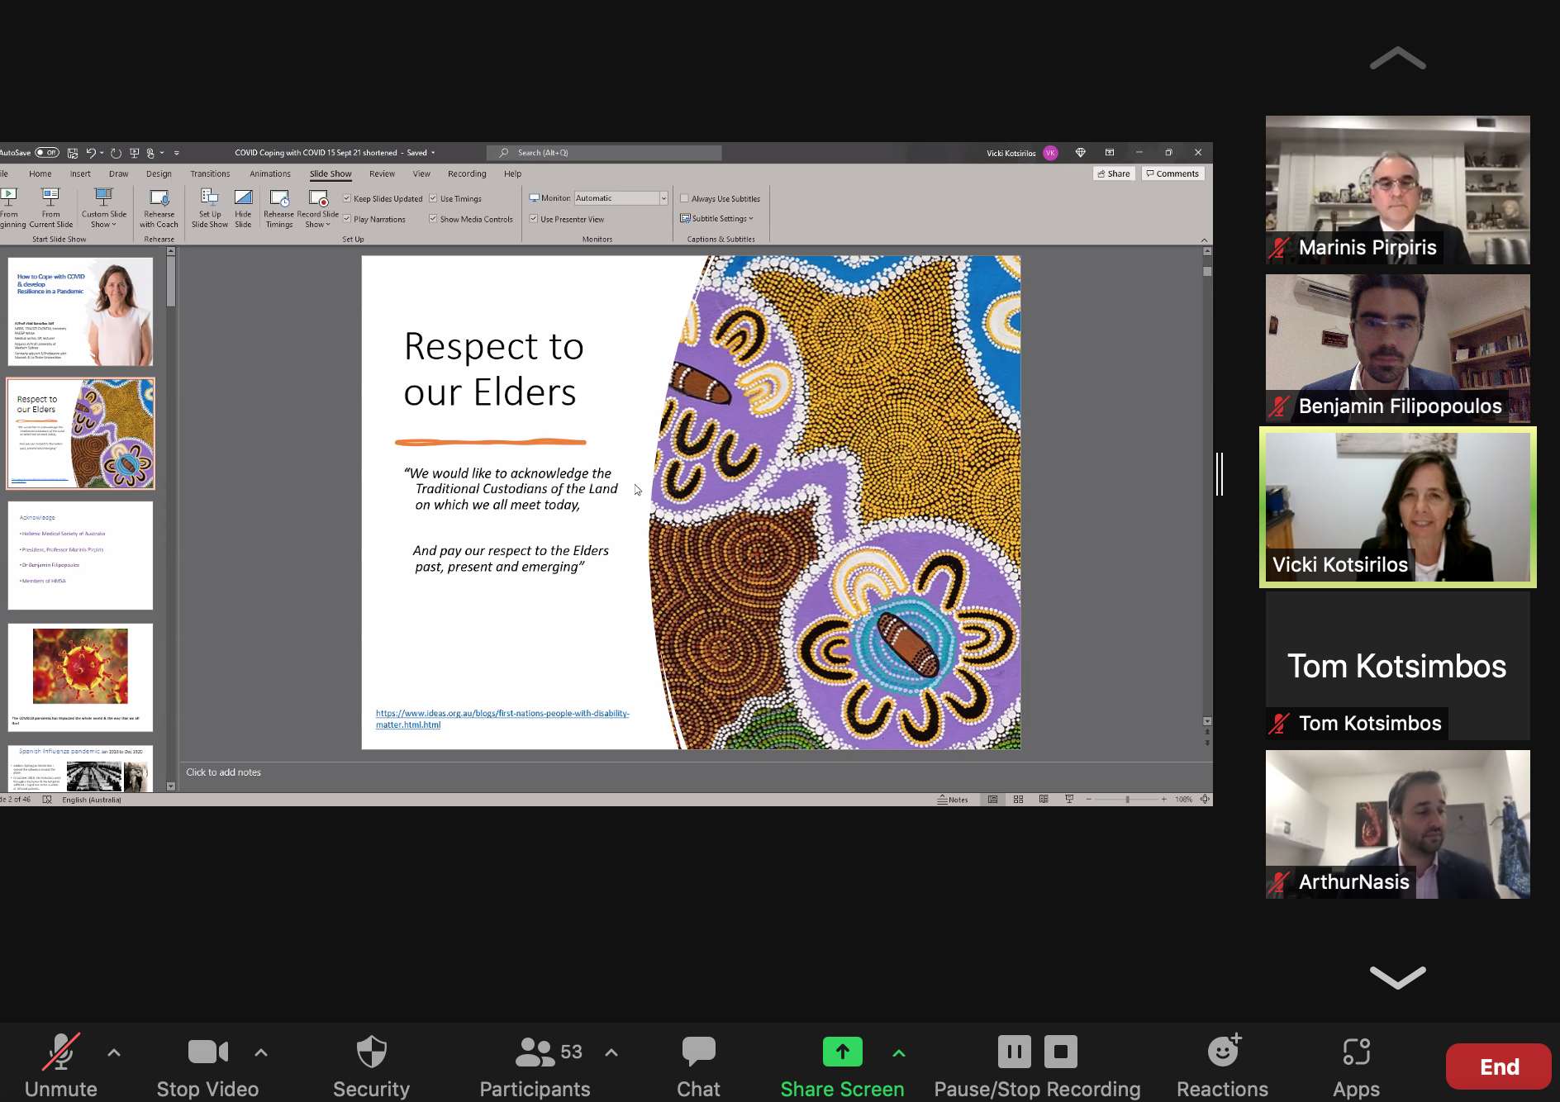Expand options arrow next to Stop Video
The width and height of the screenshot is (1560, 1102).
[261, 1052]
